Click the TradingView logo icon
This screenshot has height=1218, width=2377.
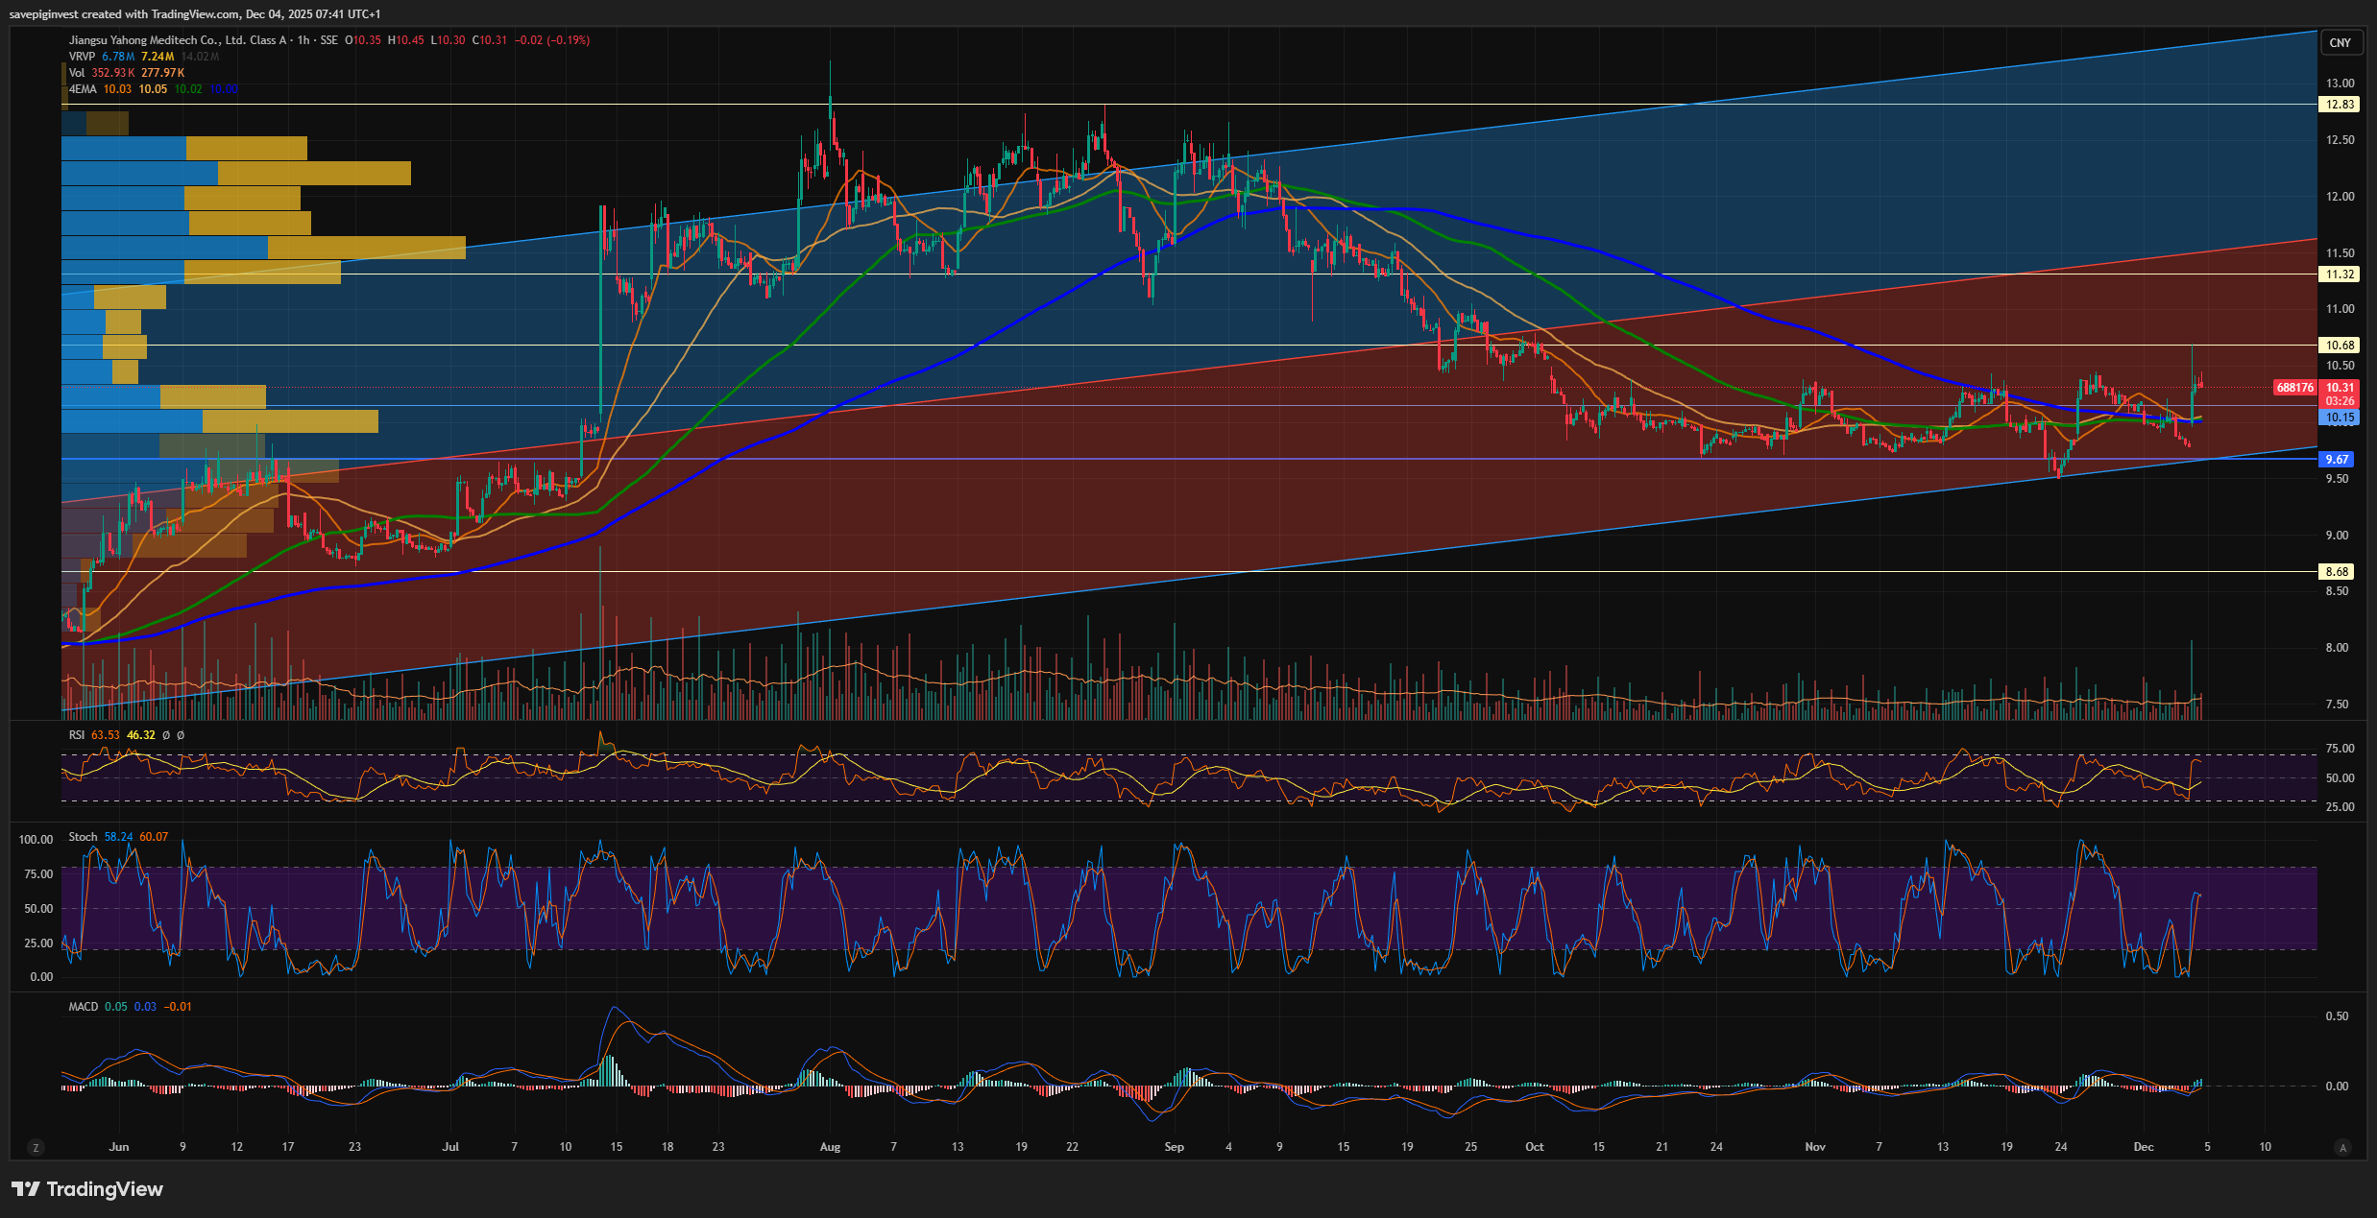pos(26,1189)
